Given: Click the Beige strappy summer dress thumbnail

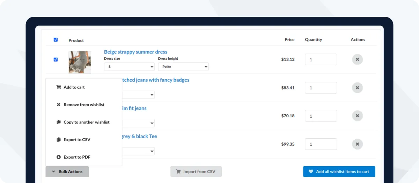Looking at the screenshot, I should coord(80,62).
